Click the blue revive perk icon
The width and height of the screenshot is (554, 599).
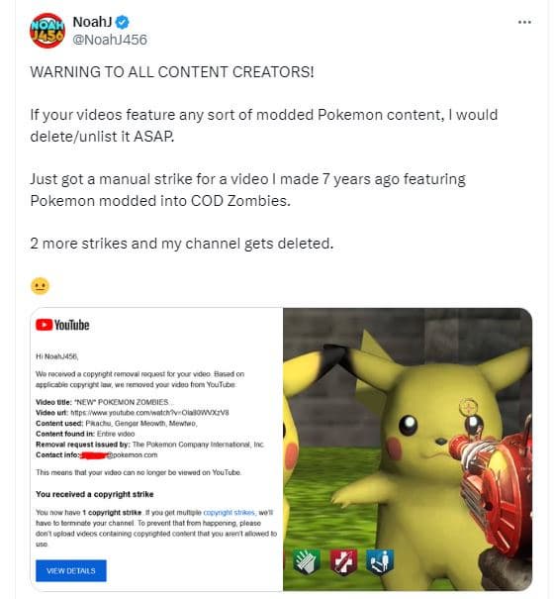(x=379, y=562)
